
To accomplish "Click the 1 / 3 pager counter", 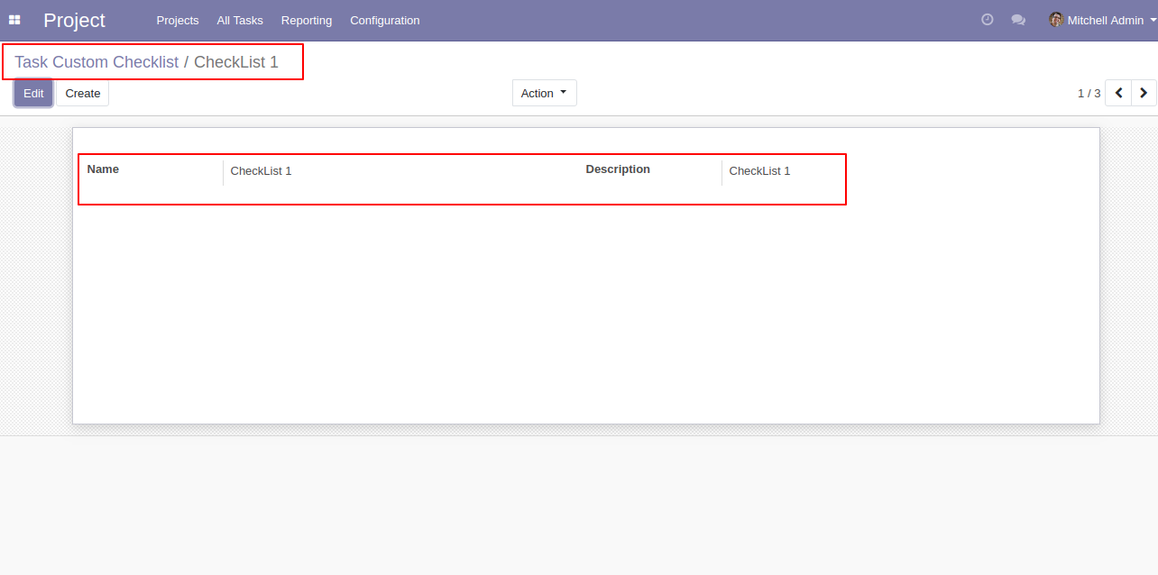I will pyautogui.click(x=1089, y=93).
